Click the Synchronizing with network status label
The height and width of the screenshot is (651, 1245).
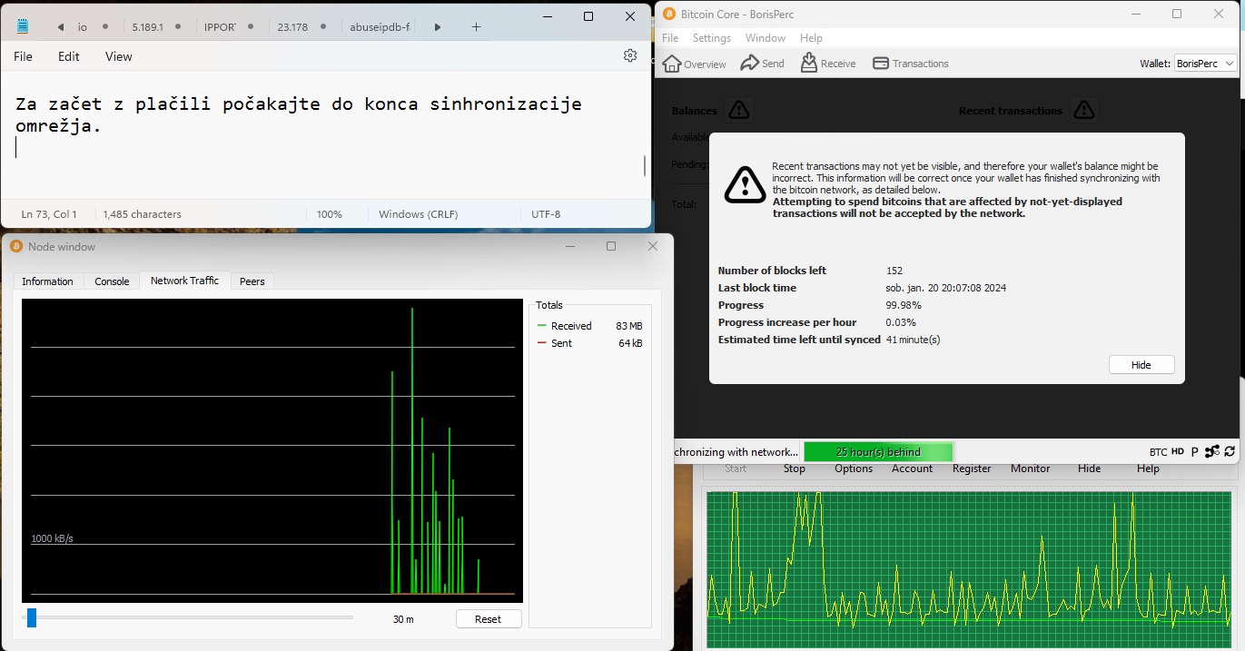736,451
